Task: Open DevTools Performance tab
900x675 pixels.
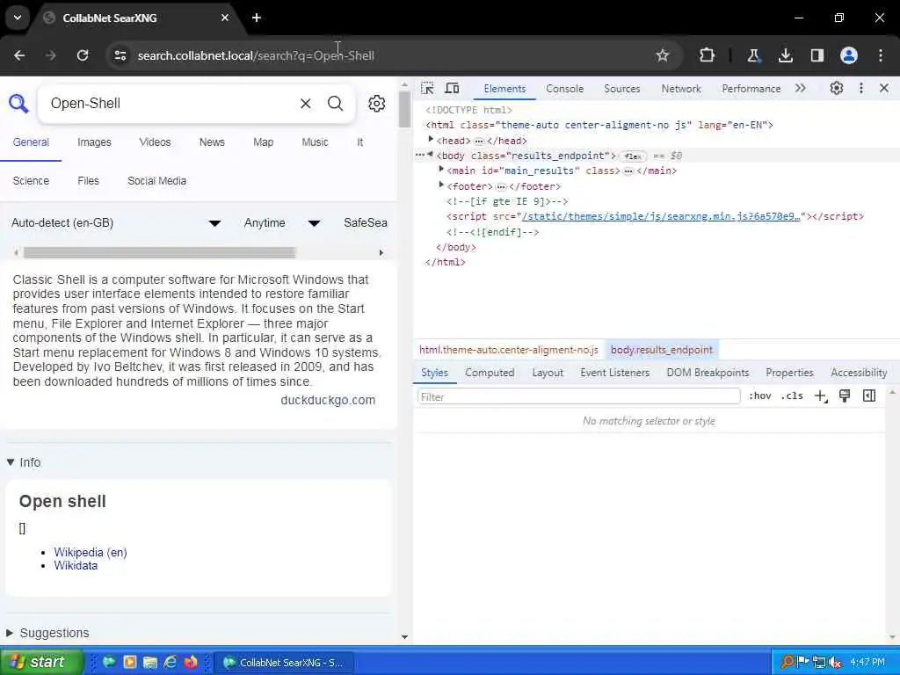Action: pos(751,89)
